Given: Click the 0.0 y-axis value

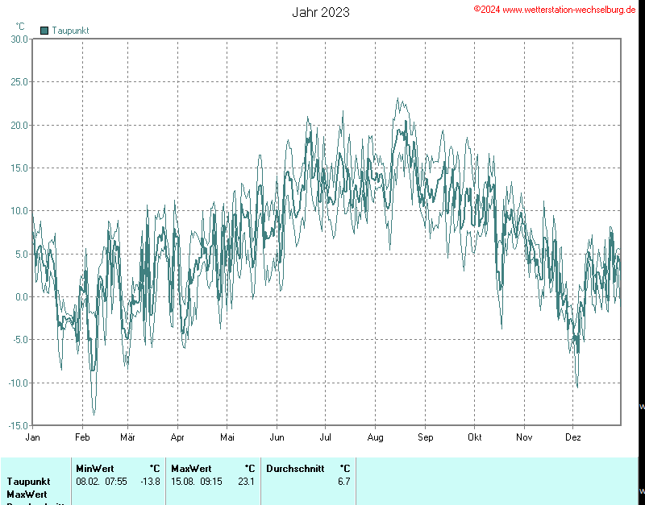Looking at the screenshot, I should pos(22,296).
